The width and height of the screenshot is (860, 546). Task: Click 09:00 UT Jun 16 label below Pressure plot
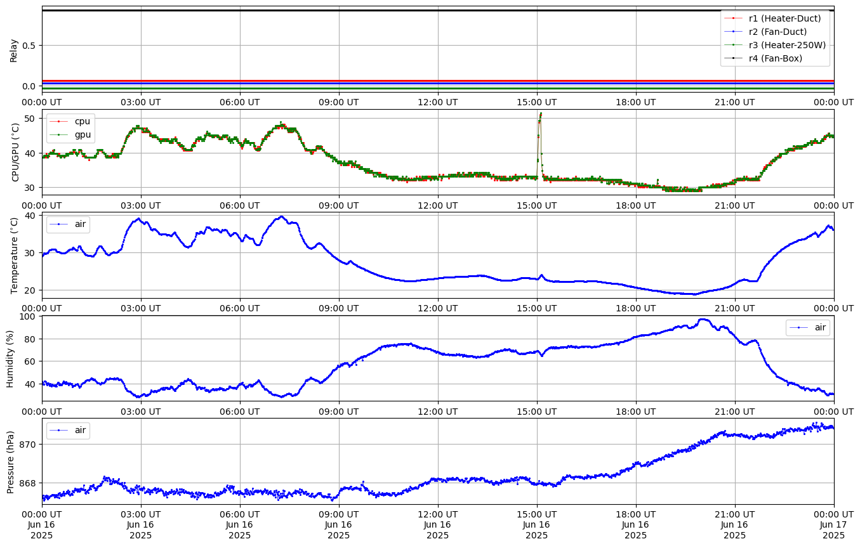pyautogui.click(x=339, y=524)
